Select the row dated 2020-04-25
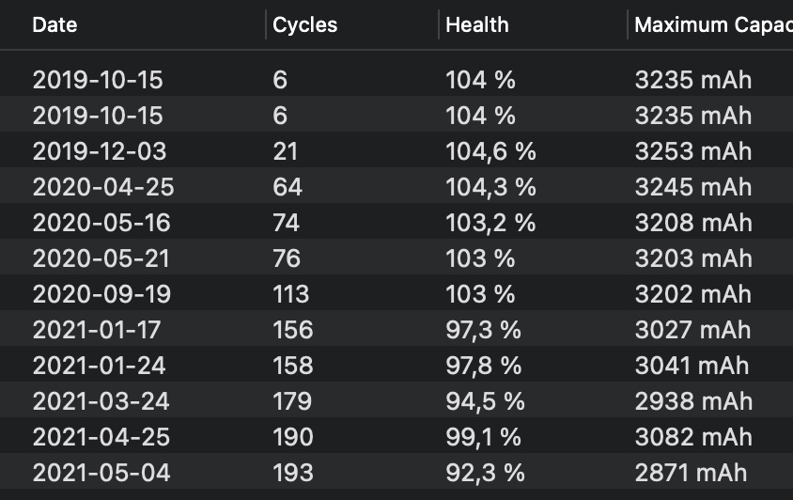 click(x=103, y=187)
